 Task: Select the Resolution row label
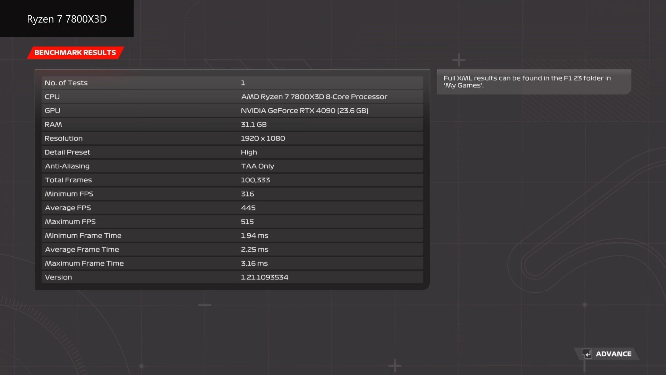pyautogui.click(x=63, y=139)
